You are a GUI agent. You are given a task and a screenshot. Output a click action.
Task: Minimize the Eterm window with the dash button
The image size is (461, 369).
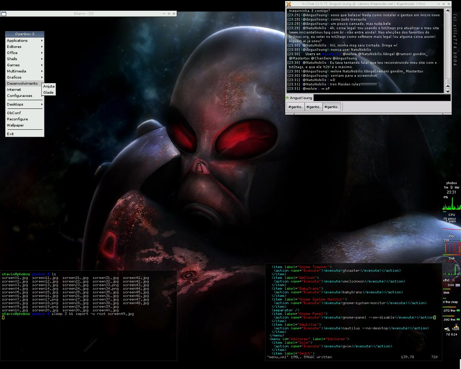pos(164,14)
